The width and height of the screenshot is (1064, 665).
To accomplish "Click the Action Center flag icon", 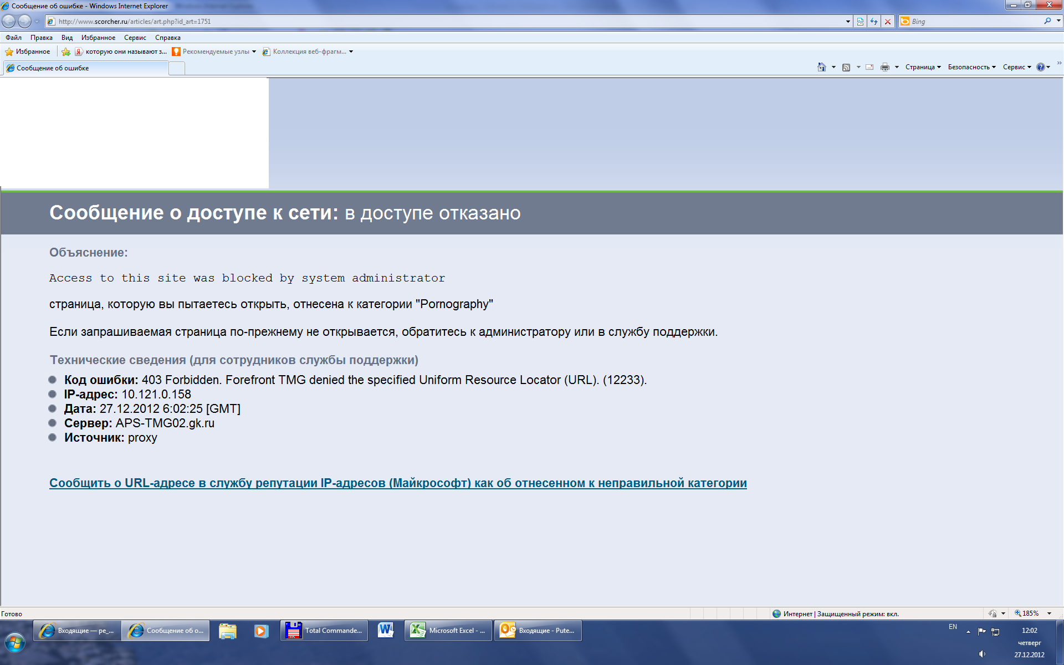I will (x=981, y=631).
